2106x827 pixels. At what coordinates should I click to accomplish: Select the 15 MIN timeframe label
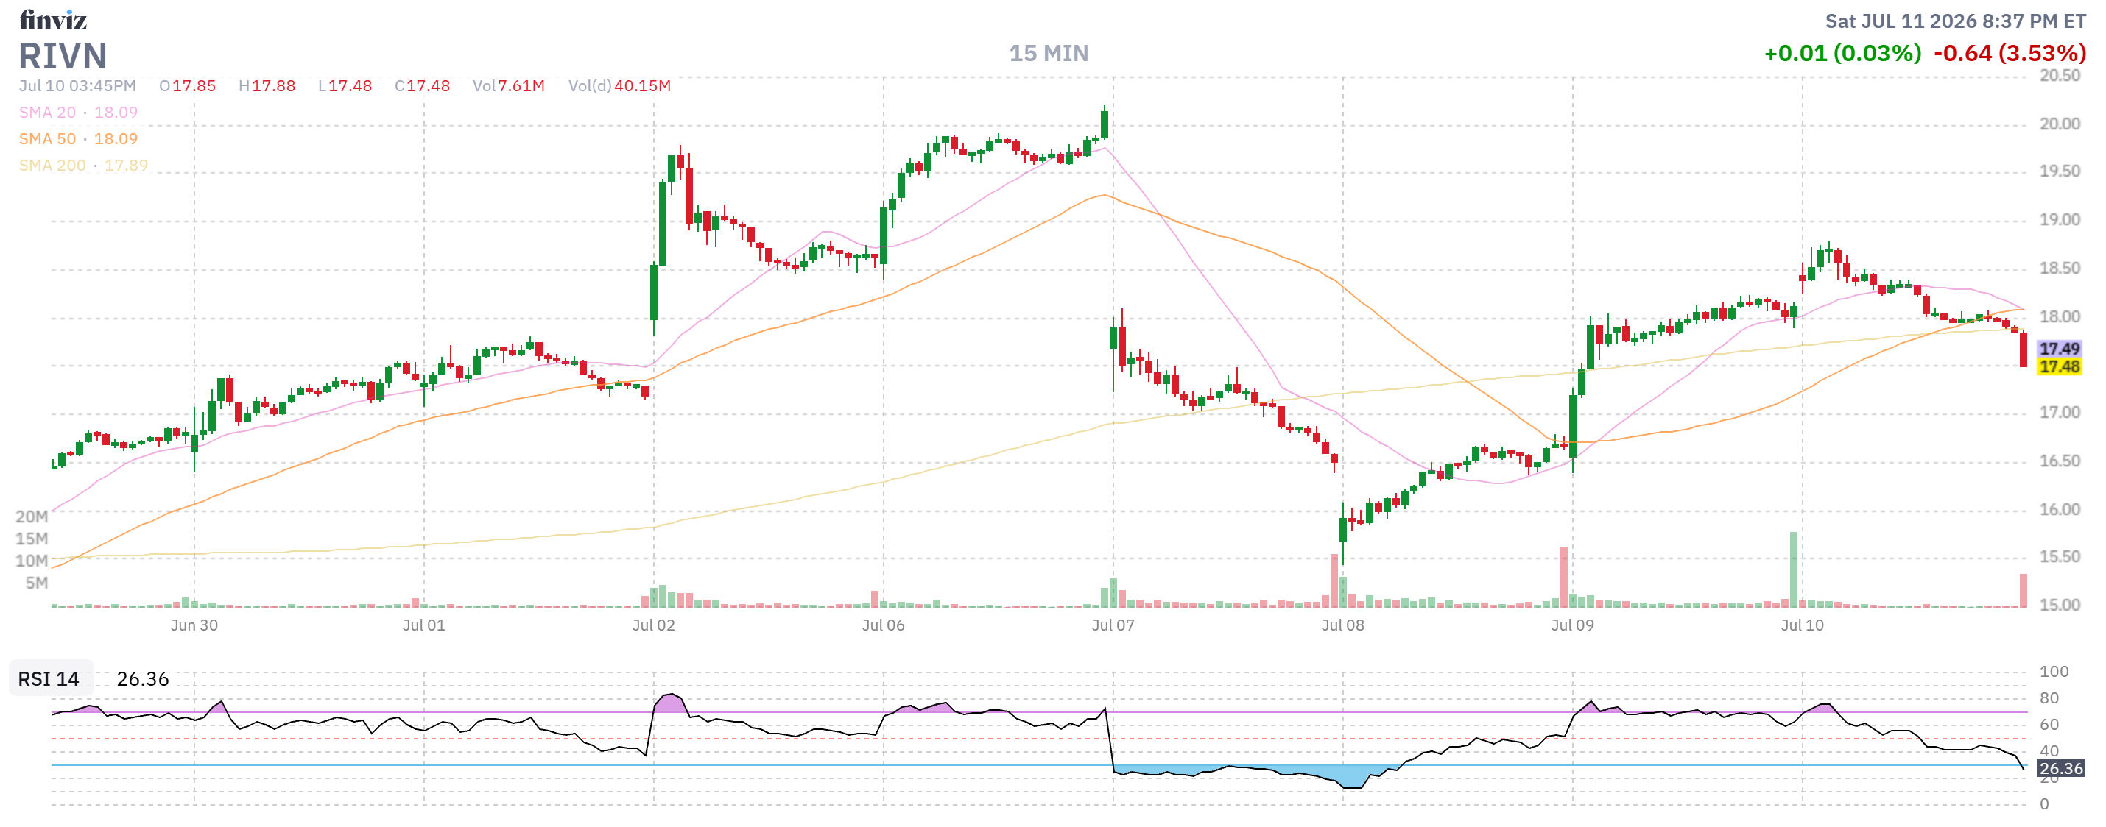click(x=1048, y=53)
